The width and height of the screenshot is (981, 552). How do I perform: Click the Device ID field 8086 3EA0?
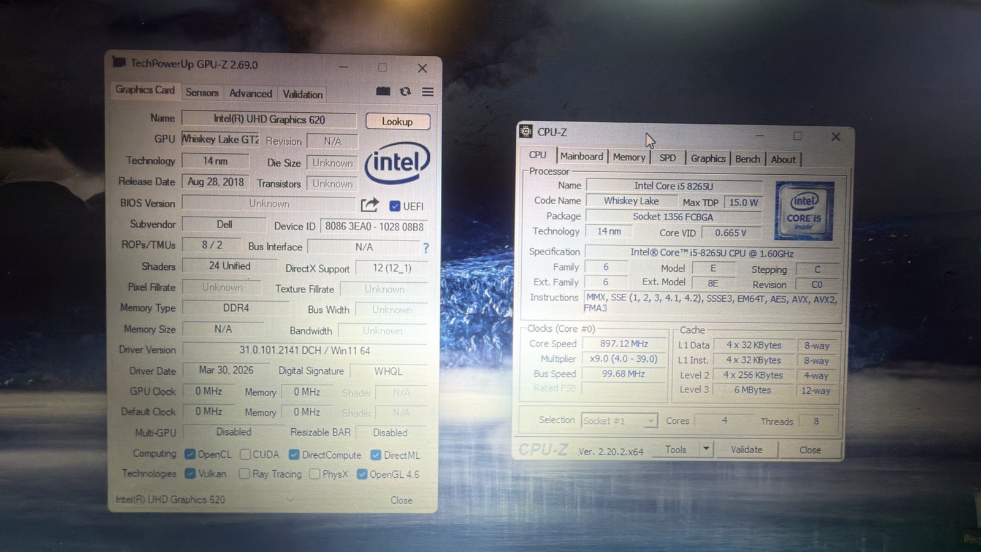pos(374,226)
